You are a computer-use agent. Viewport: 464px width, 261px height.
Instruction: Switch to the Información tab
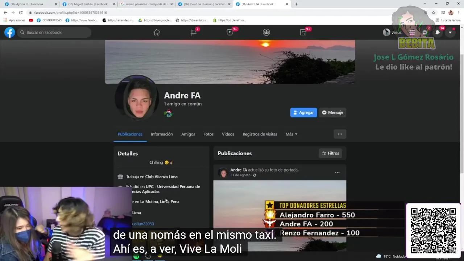coord(162,134)
